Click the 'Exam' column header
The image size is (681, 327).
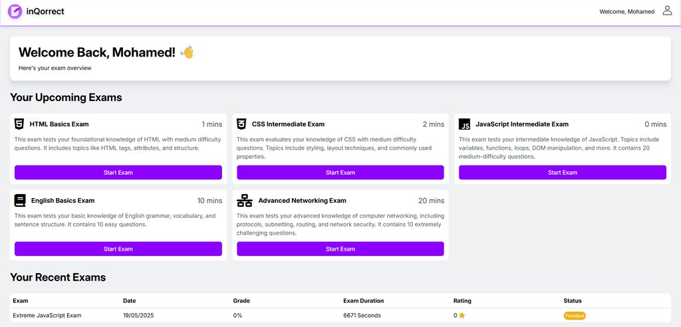click(21, 300)
